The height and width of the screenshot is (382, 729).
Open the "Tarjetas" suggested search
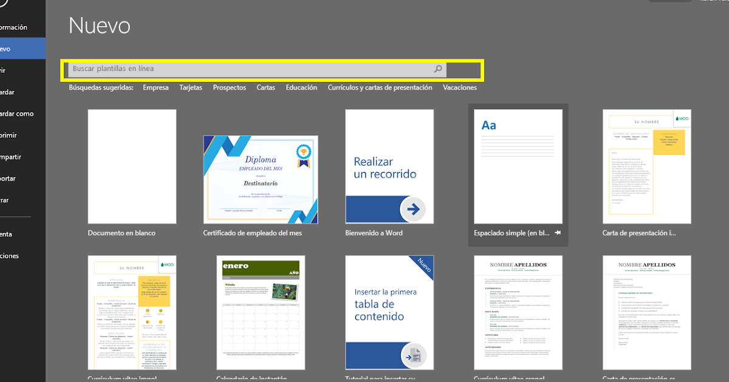tap(190, 87)
